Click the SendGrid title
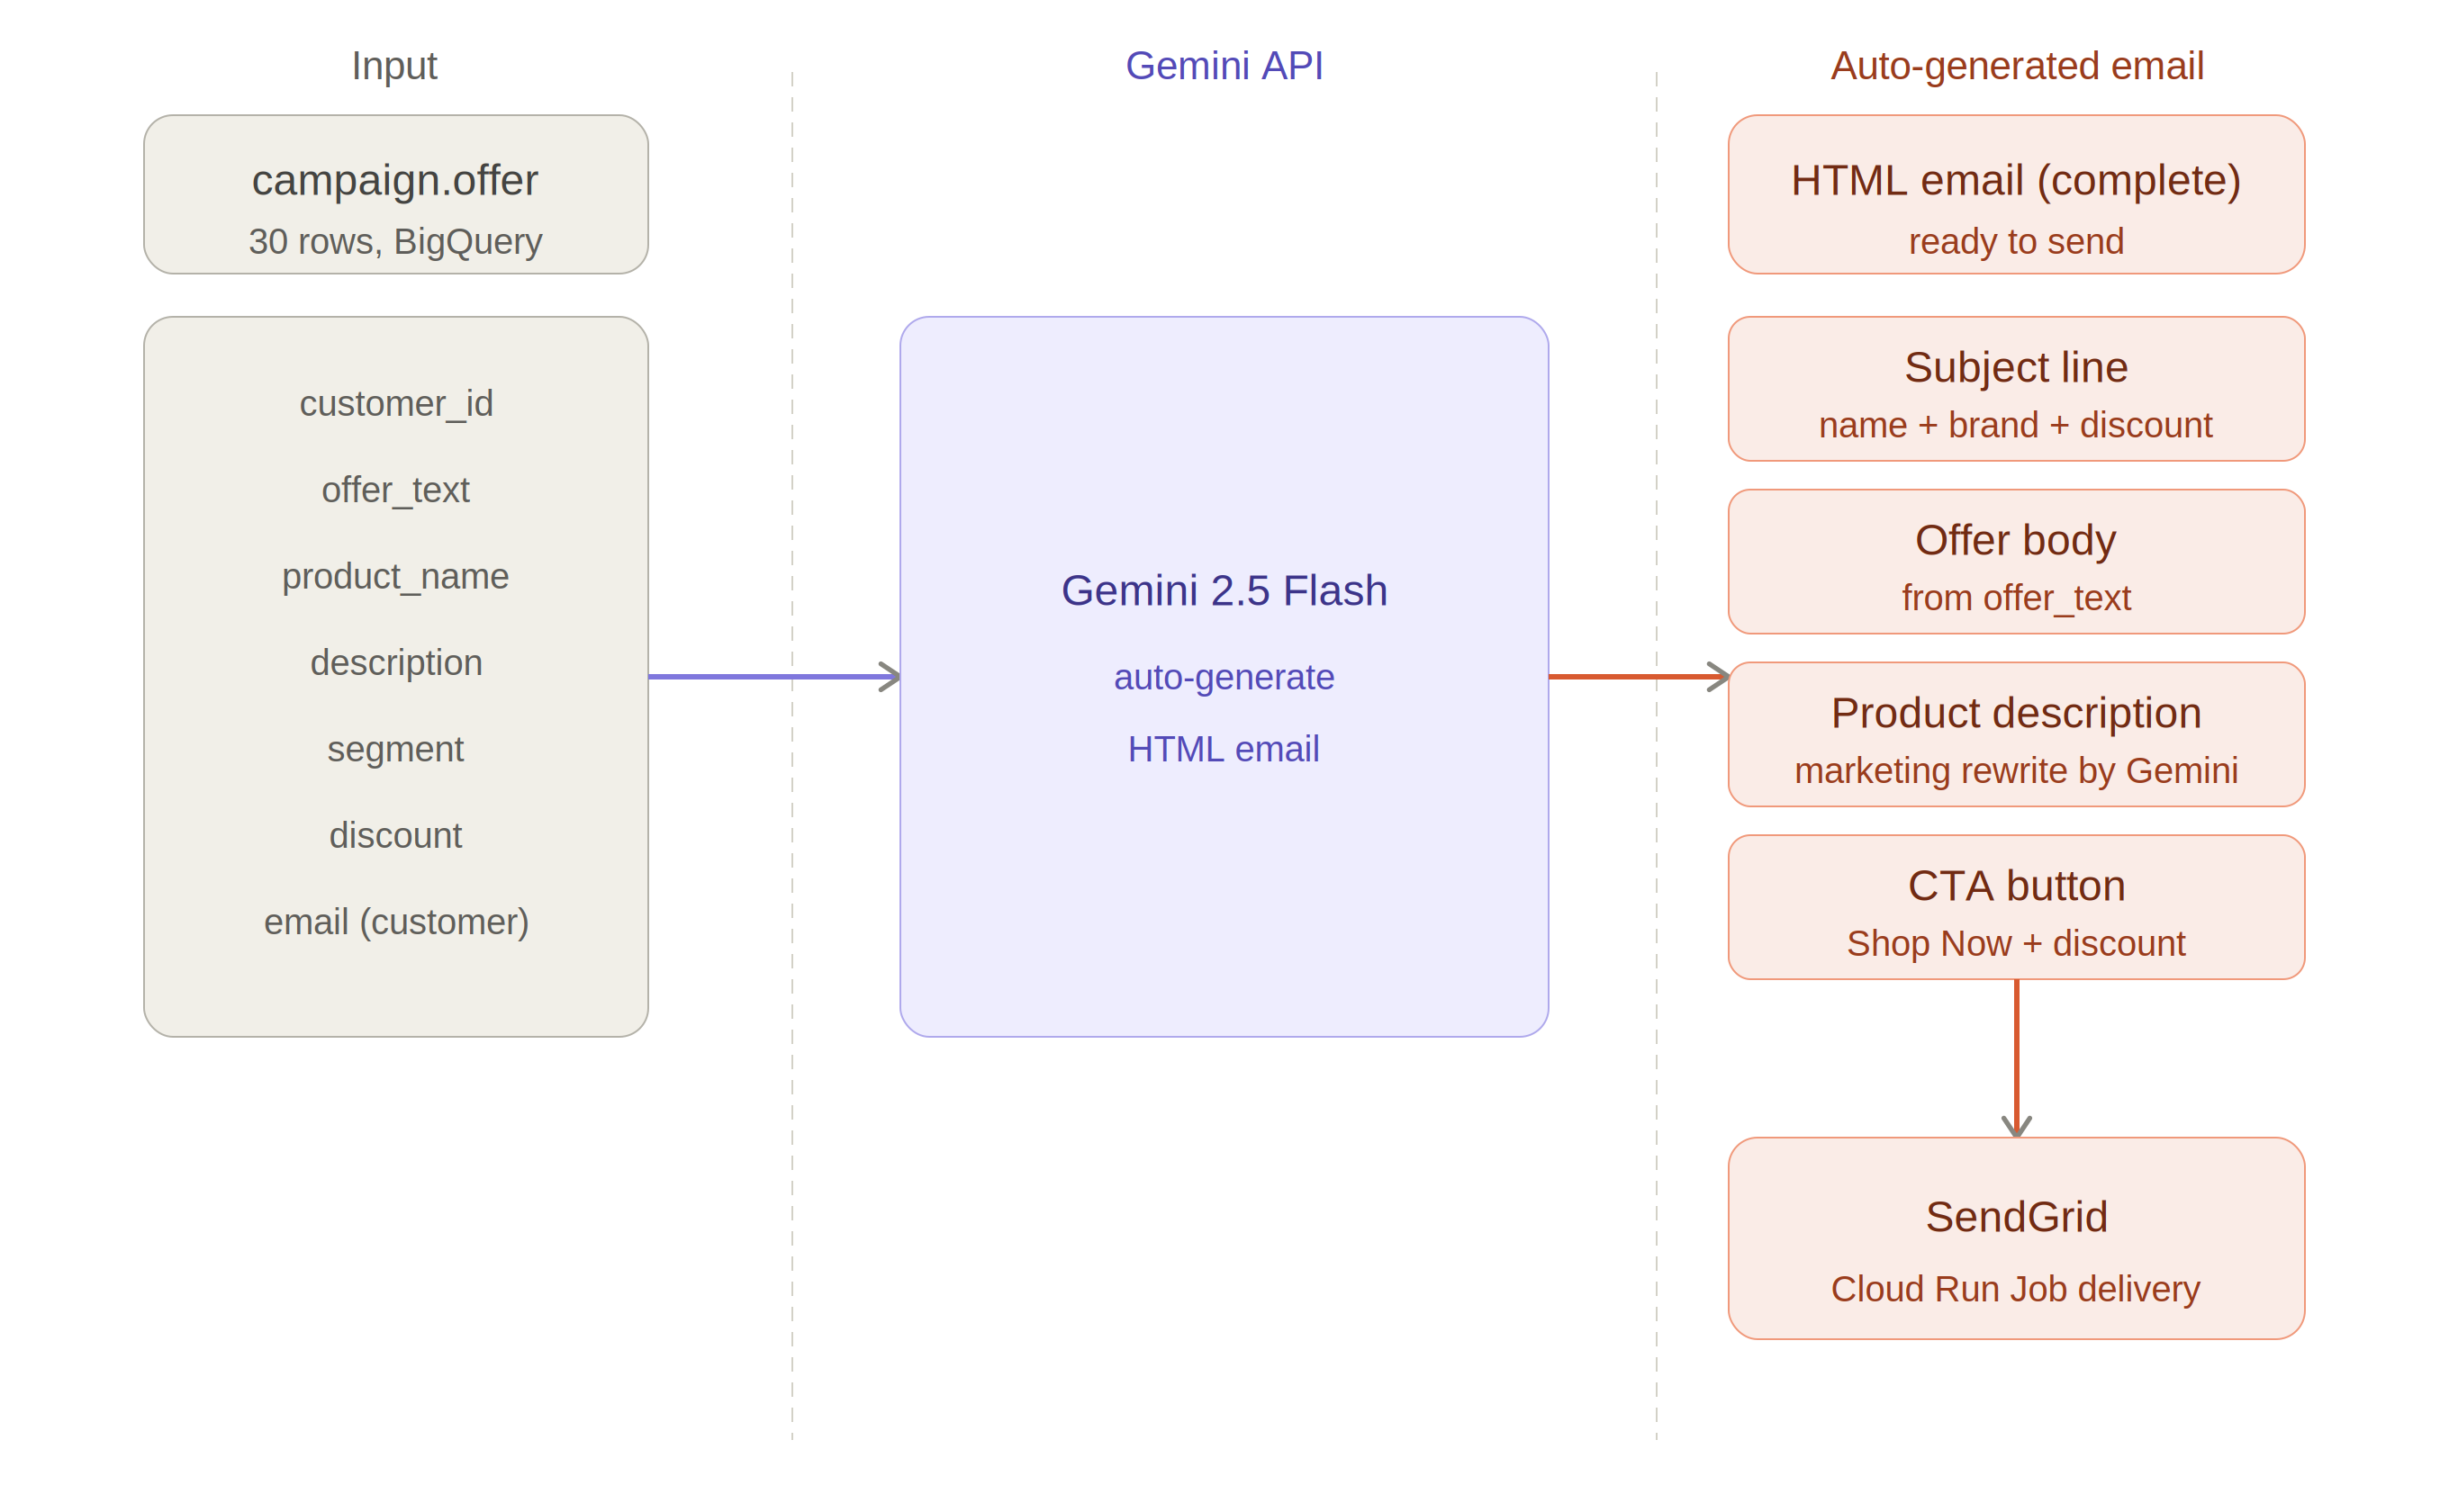2449x1512 pixels. pos(2015,1218)
